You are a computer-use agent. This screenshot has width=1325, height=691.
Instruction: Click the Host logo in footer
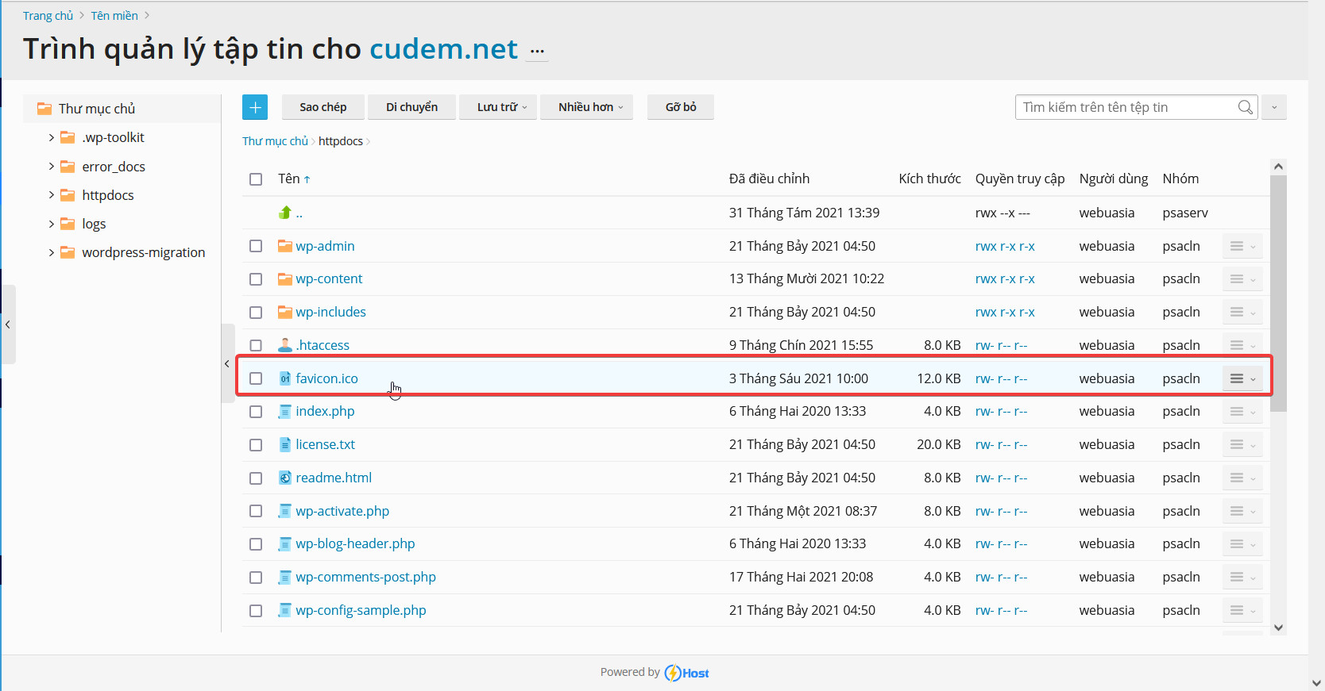pos(687,673)
